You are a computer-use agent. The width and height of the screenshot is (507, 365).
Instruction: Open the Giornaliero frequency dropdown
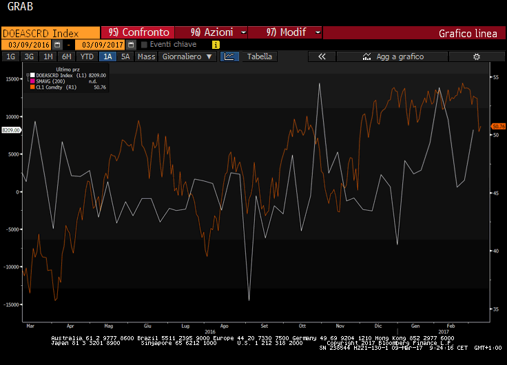(187, 56)
